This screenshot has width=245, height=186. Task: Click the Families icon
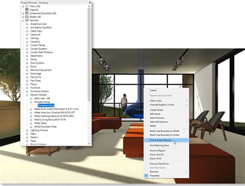[x=27, y=20]
